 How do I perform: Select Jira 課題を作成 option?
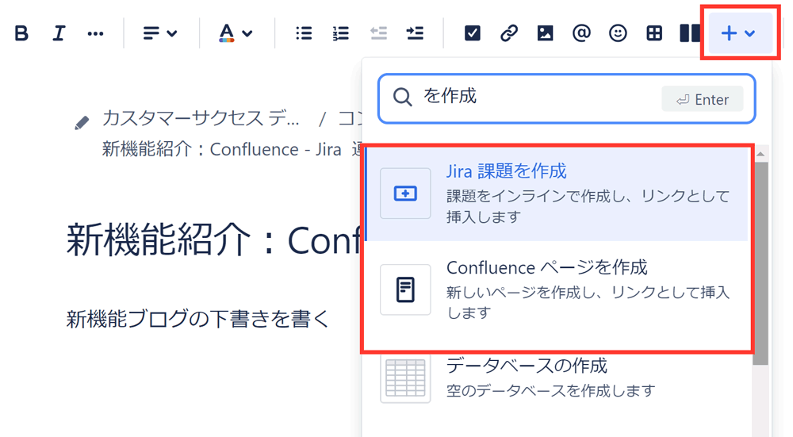[556, 194]
